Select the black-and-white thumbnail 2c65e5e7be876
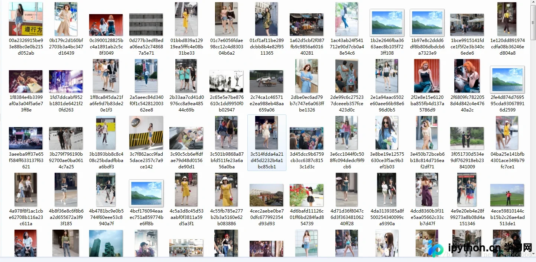Screen dimensions: 536x262 click(x=226, y=81)
